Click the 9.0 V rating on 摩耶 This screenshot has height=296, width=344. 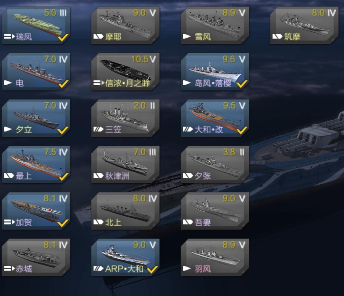(x=145, y=13)
